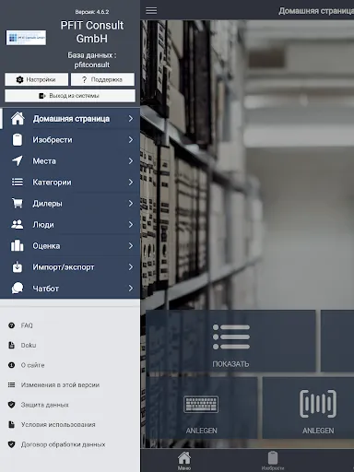Expand the Категории chevron

click(x=131, y=183)
